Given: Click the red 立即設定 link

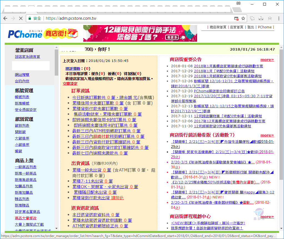Looking at the screenshot, I should click(x=70, y=84).
